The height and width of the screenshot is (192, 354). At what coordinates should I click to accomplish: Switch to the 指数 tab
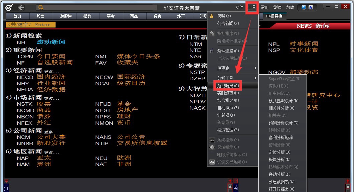coord(87,16)
